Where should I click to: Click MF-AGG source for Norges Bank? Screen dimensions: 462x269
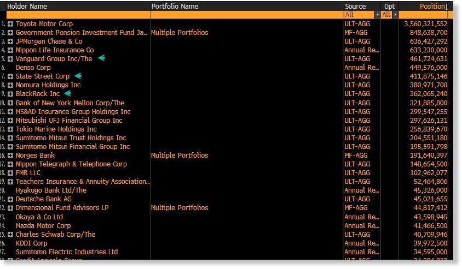coord(356,156)
